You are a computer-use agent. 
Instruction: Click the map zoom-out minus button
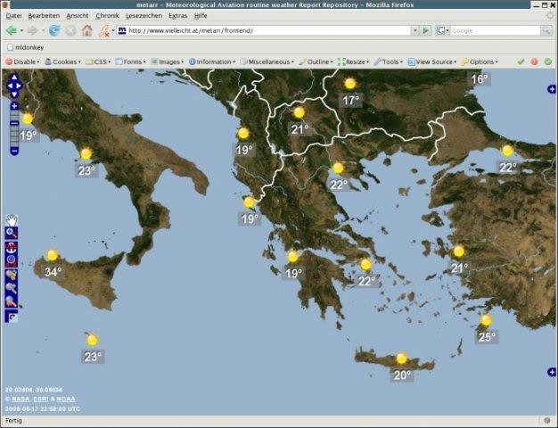14,151
